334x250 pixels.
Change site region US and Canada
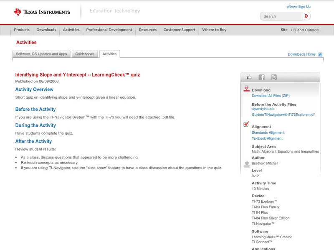tap(305, 30)
